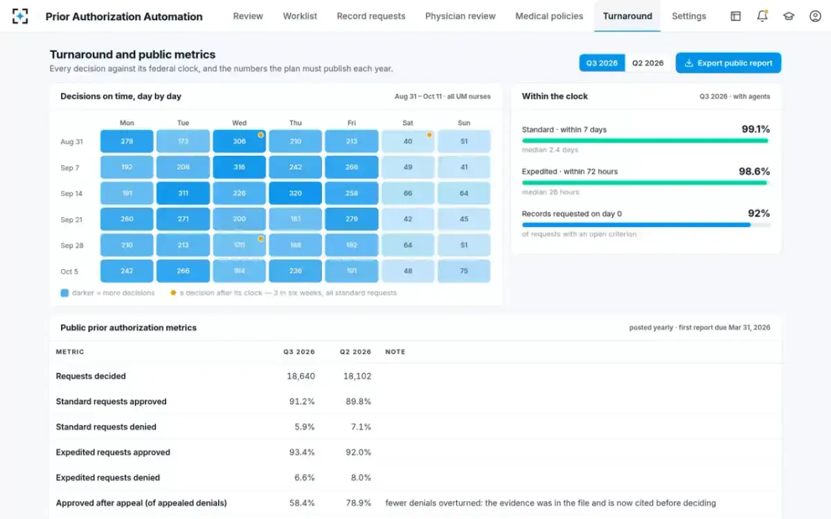Click the Expedited within 72 hours bar
The image size is (831, 519).
point(645,183)
